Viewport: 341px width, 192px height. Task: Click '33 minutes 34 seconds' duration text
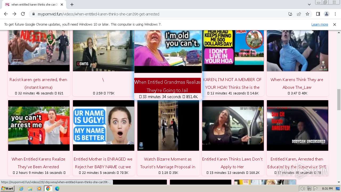click(162, 97)
